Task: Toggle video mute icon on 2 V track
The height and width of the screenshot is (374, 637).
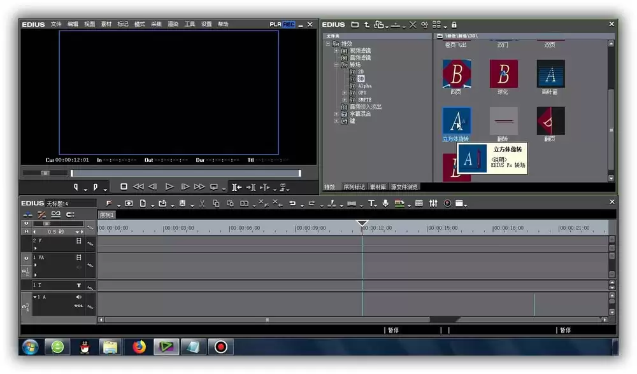Action: point(79,241)
